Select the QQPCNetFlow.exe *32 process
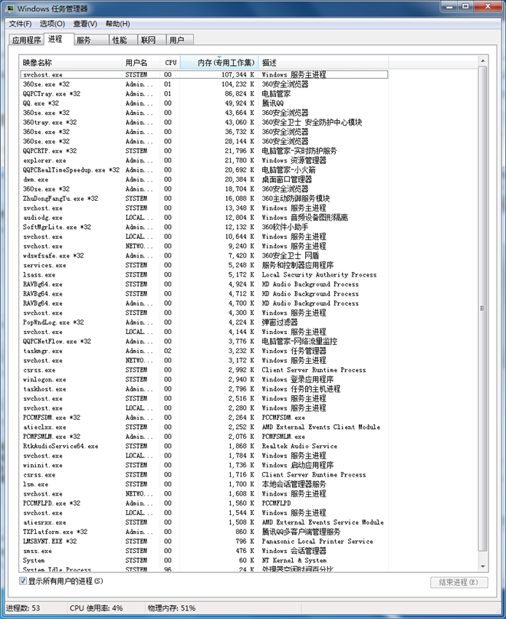 click(x=204, y=342)
